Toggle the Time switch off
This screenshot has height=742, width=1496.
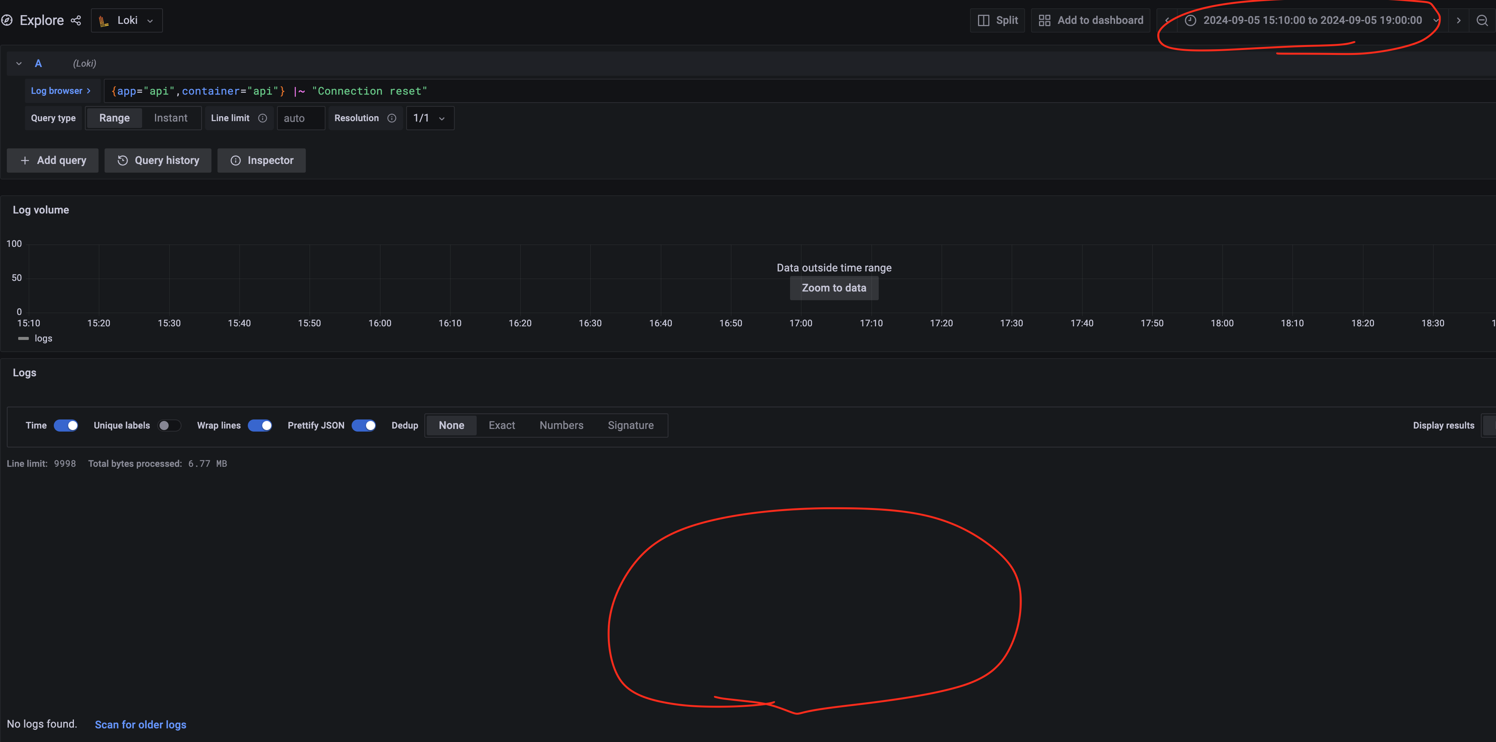[66, 425]
